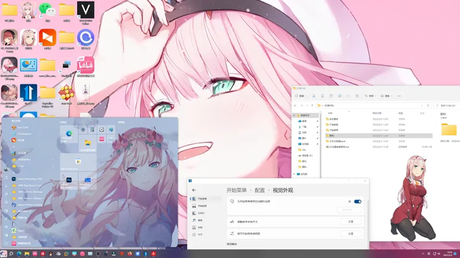Screen dimensions: 460x258
Task: Open the Sort dropdown in File Explorer toolbar
Action: [370, 96]
